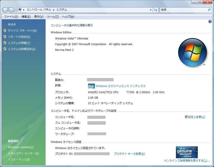Open システムの保護 task link
Screen dimensions: 214x167
pos(19,43)
